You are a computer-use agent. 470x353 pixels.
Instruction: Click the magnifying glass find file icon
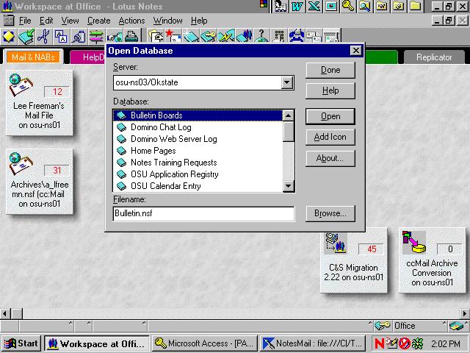point(365,7)
